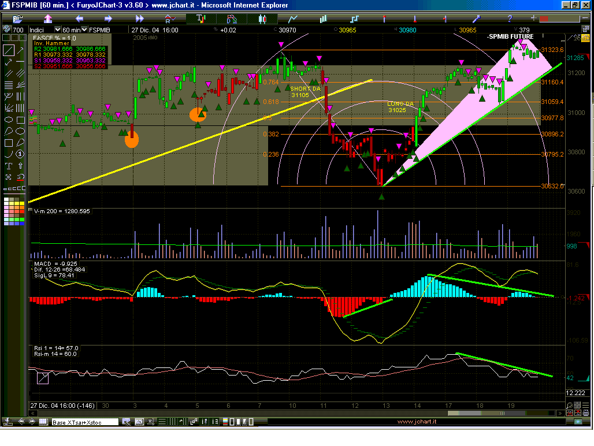
Task: Select the trend line drawing tool
Action: pos(8,51)
